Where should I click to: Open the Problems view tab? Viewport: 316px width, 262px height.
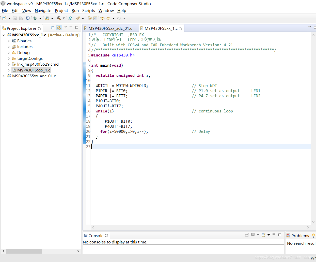click(x=300, y=236)
